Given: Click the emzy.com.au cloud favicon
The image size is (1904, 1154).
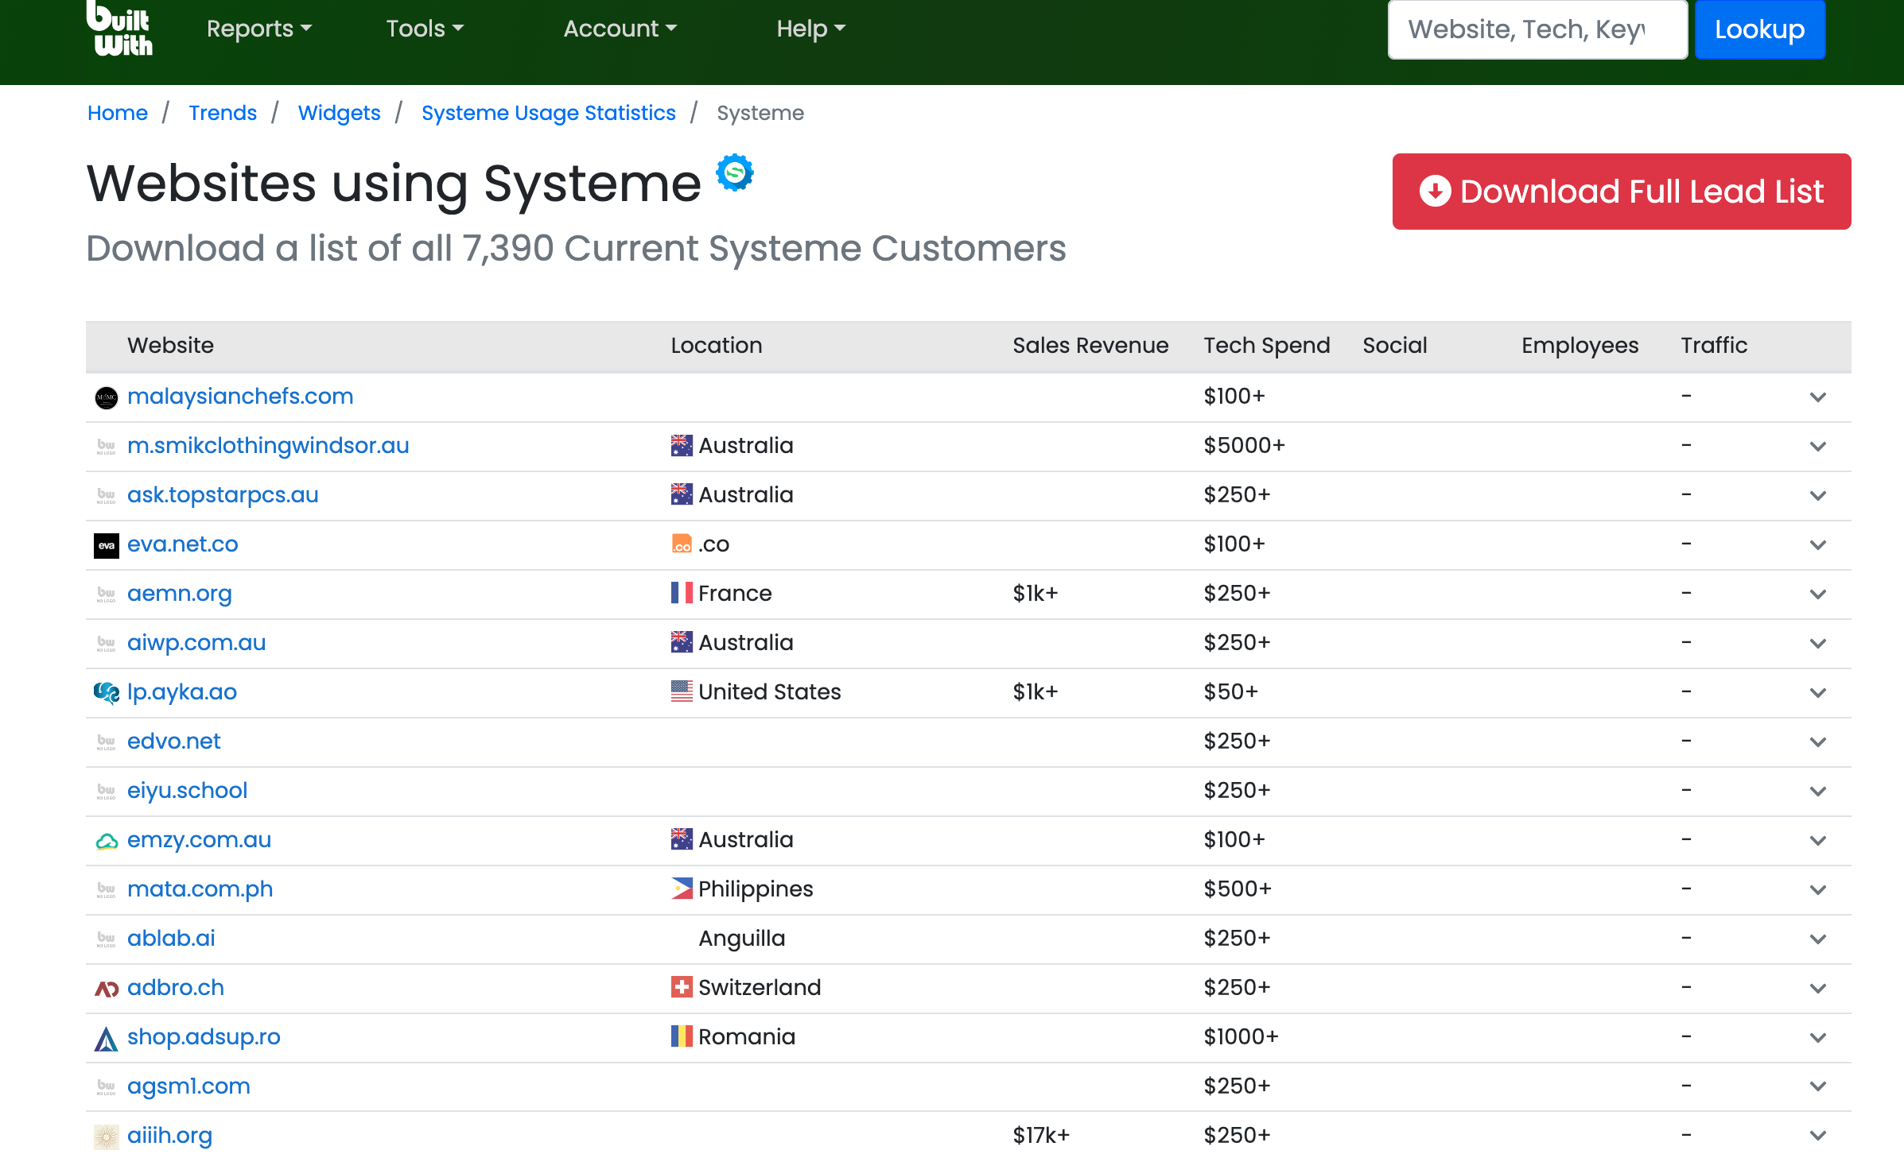Looking at the screenshot, I should click(107, 841).
